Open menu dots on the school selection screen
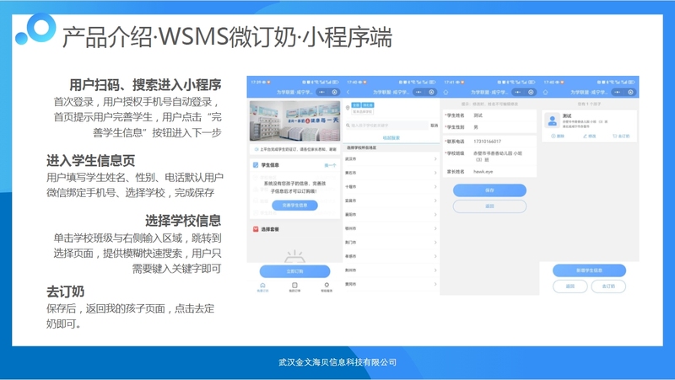Viewport: 675px width, 380px height. point(418,92)
